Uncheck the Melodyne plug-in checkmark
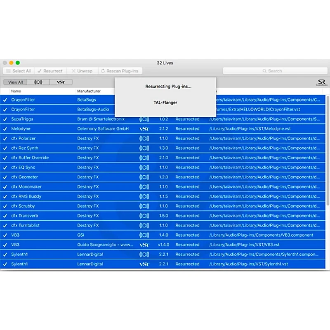 (x=5, y=129)
